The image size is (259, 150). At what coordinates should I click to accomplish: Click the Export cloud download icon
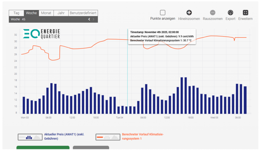(x=230, y=13)
